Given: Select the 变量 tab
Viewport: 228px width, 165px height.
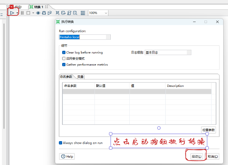Looking at the screenshot, I should [x=80, y=77].
